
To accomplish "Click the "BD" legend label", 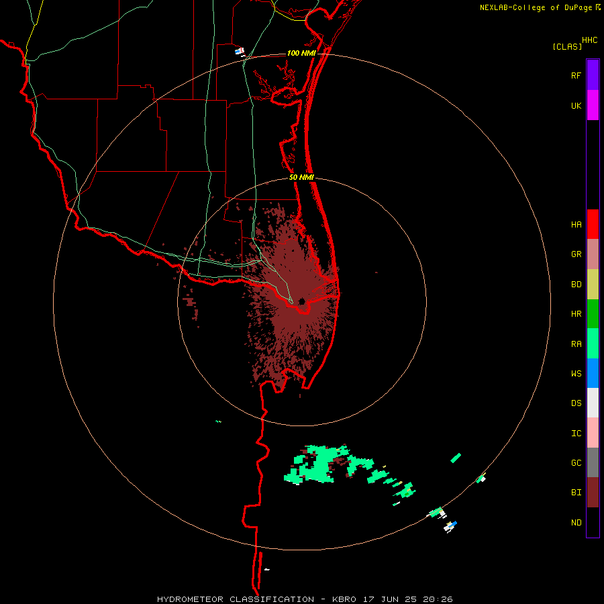I will tap(576, 285).
